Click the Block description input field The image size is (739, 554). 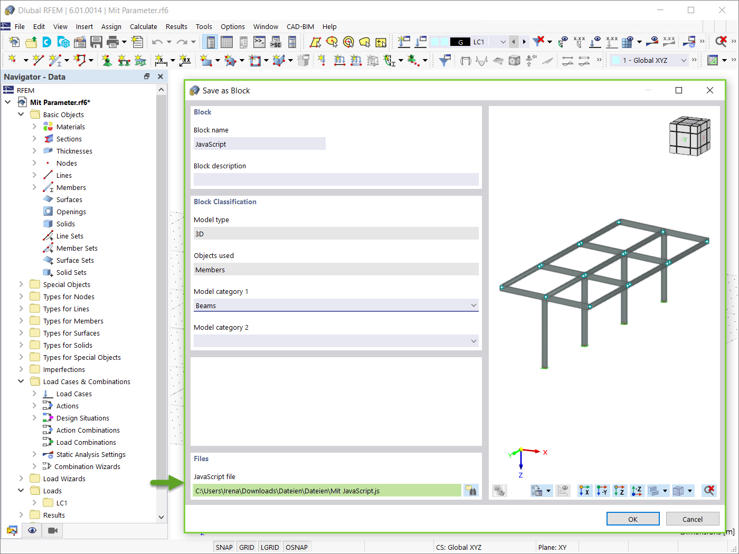pos(336,179)
